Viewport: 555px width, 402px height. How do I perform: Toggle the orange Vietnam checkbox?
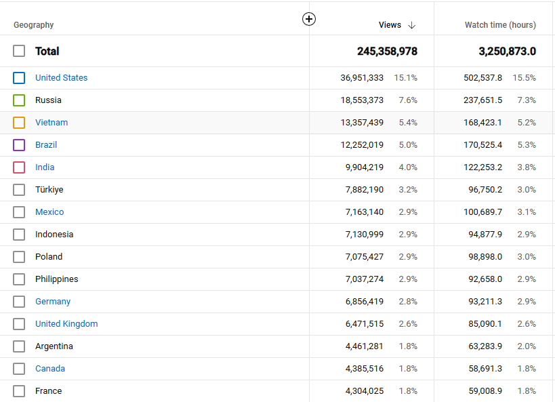[19, 123]
